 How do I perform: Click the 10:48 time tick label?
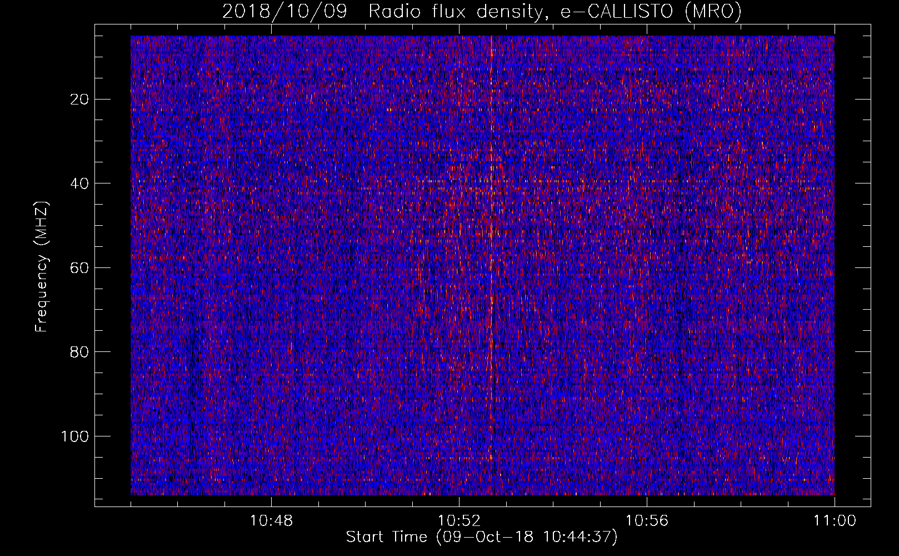click(x=271, y=521)
